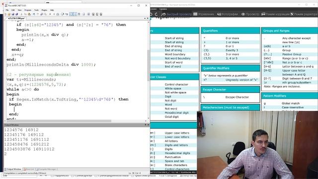The width and height of the screenshot is (318, 179).
Task: Switch to the Output Window tab
Action: [x=13, y=169]
